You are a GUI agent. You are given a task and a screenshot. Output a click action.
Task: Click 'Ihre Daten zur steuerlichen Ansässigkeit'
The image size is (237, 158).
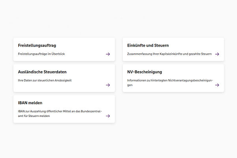pyautogui.click(x=45, y=80)
